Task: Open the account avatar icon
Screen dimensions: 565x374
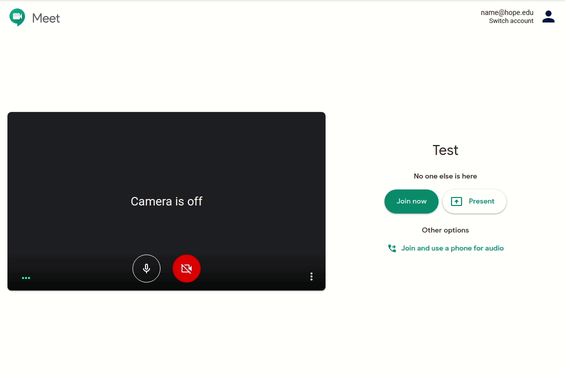Action: point(548,16)
